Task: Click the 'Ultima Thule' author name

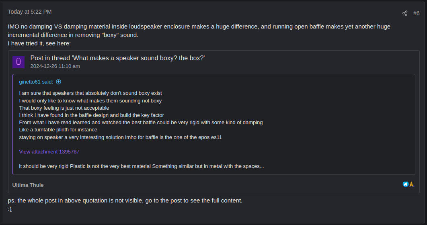Action: point(28,185)
